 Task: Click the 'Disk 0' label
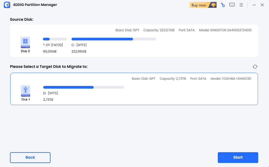click(x=25, y=51)
